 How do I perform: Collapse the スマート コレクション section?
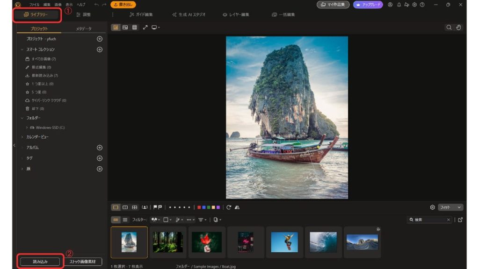(22, 50)
